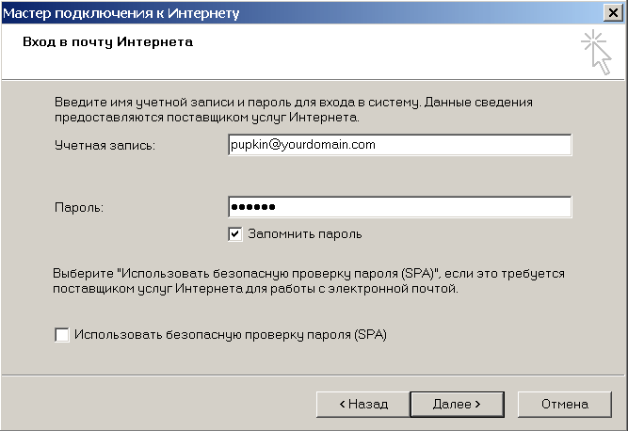Click the Мастер подключения к Интернету title bar
This screenshot has width=628, height=431.
(x=282, y=12)
